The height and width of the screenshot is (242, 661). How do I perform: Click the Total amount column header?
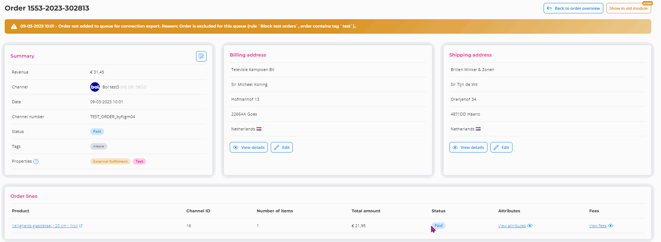coord(366,211)
